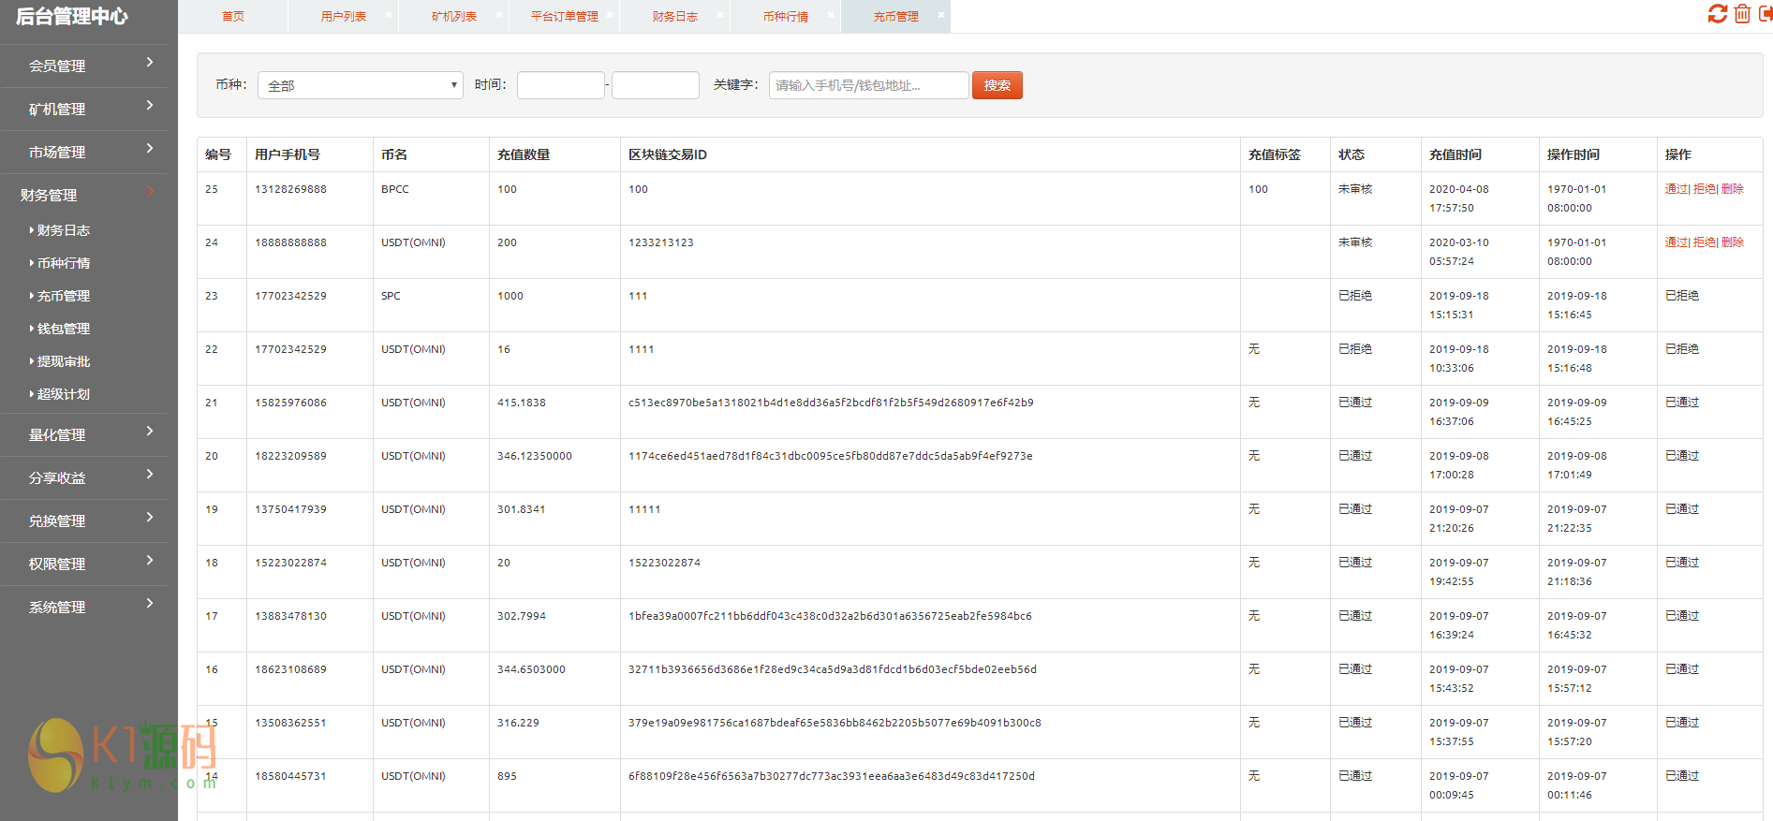Click the logout icon beside the trash icon
Viewport: 1773px width, 821px height.
click(x=1766, y=14)
